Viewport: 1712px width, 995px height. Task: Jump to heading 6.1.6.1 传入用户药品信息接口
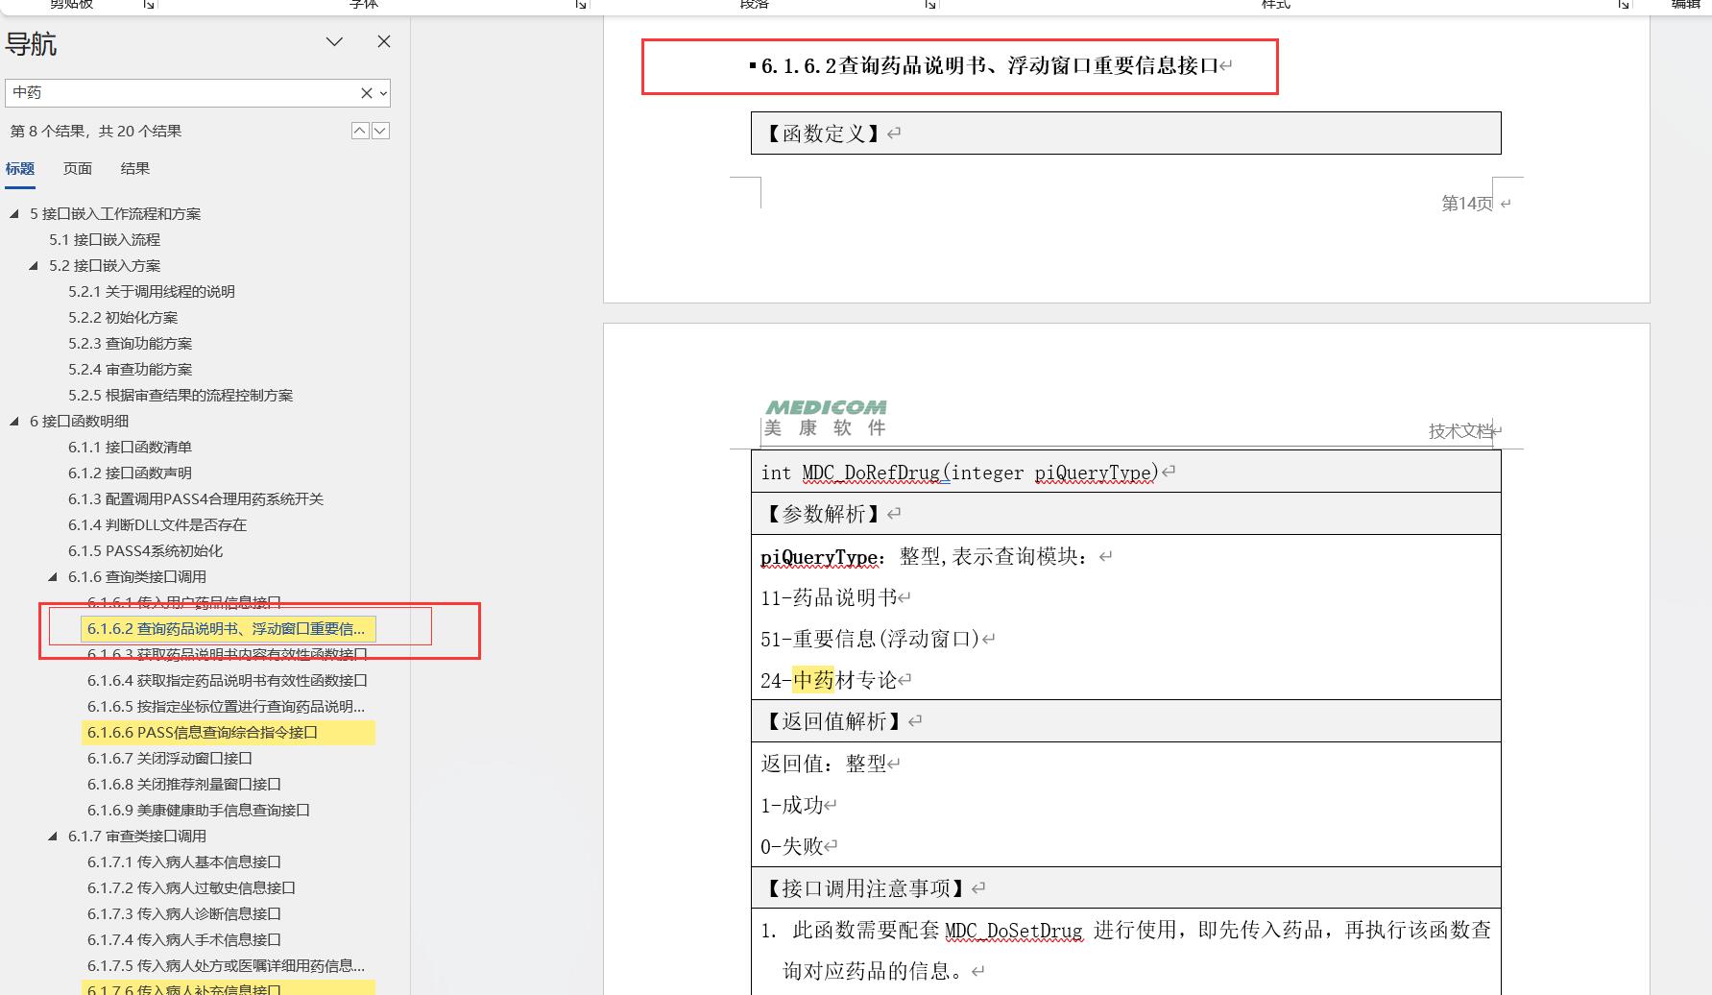tap(184, 603)
